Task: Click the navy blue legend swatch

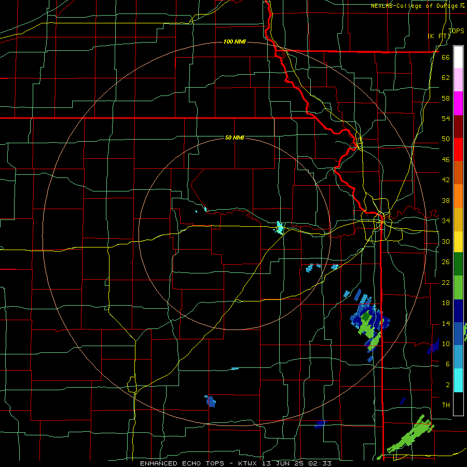Action: (458, 311)
